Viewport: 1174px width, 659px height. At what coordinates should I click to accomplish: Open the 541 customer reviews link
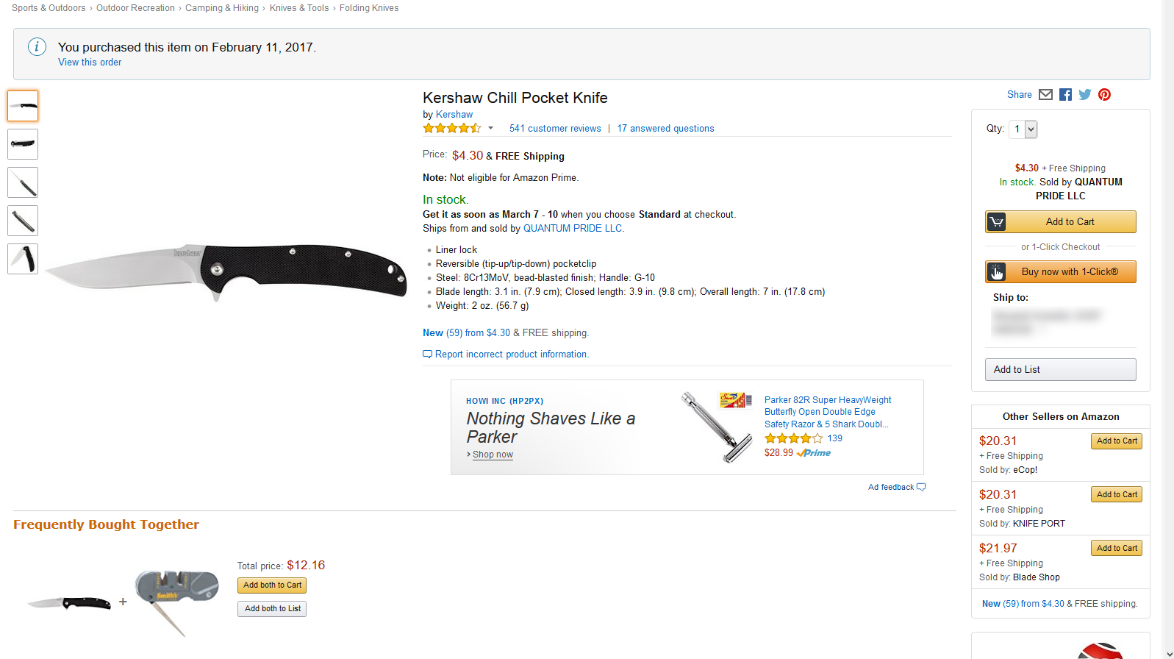click(x=555, y=129)
